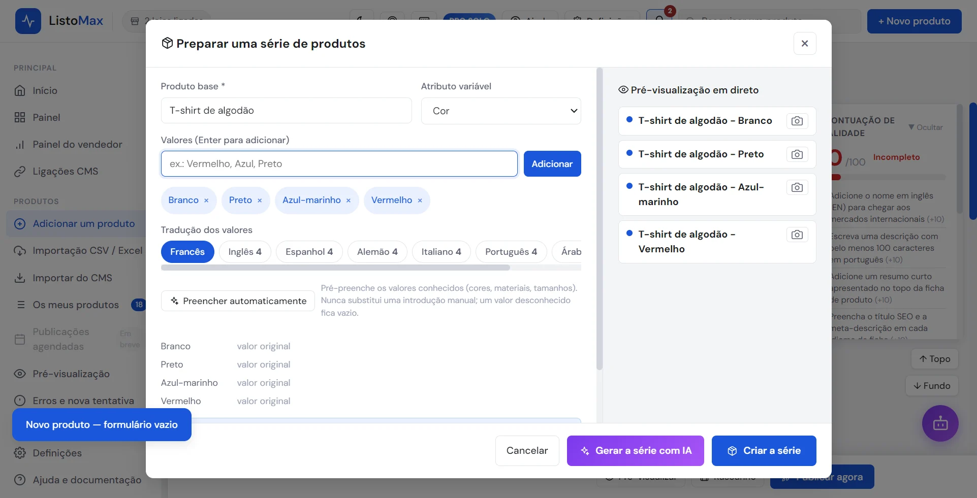This screenshot has width=977, height=498.
Task: Click Gerar a série com IA
Action: point(636,451)
